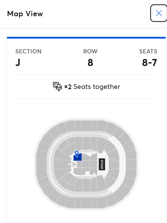Click the row number 8
The image size is (167, 223).
pyautogui.click(x=90, y=63)
